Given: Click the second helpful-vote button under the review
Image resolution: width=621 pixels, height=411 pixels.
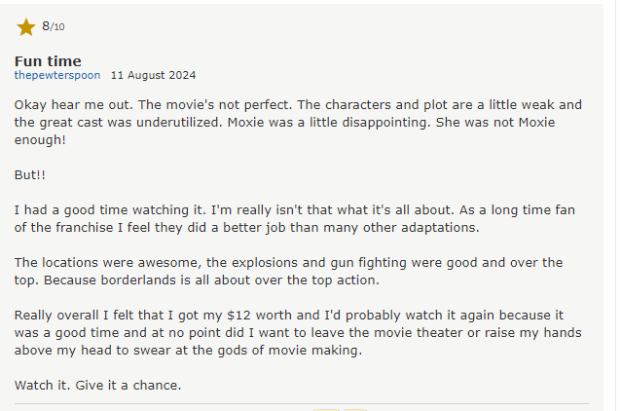Looking at the screenshot, I should 355,410.
